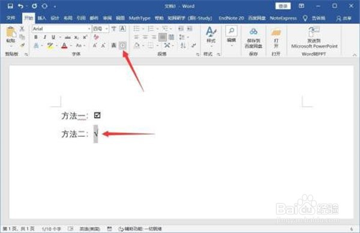Decrease font size with the shrink font icon
The width and height of the screenshot is (360, 233).
(103, 46)
